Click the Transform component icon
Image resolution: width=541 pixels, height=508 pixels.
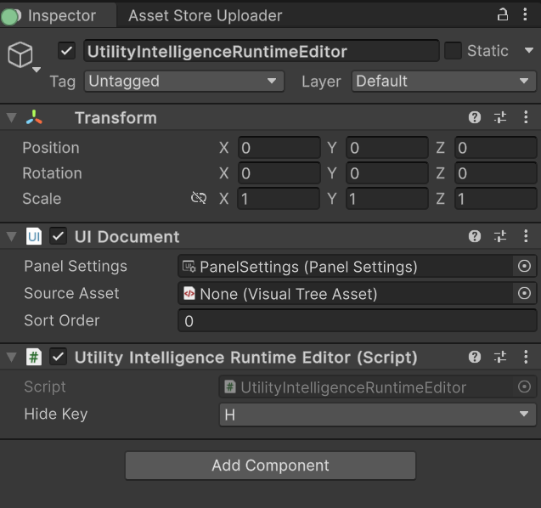[34, 118]
